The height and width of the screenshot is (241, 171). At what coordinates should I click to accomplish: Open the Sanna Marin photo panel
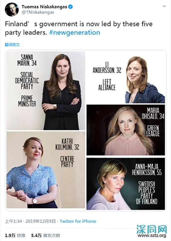[x=46, y=91]
